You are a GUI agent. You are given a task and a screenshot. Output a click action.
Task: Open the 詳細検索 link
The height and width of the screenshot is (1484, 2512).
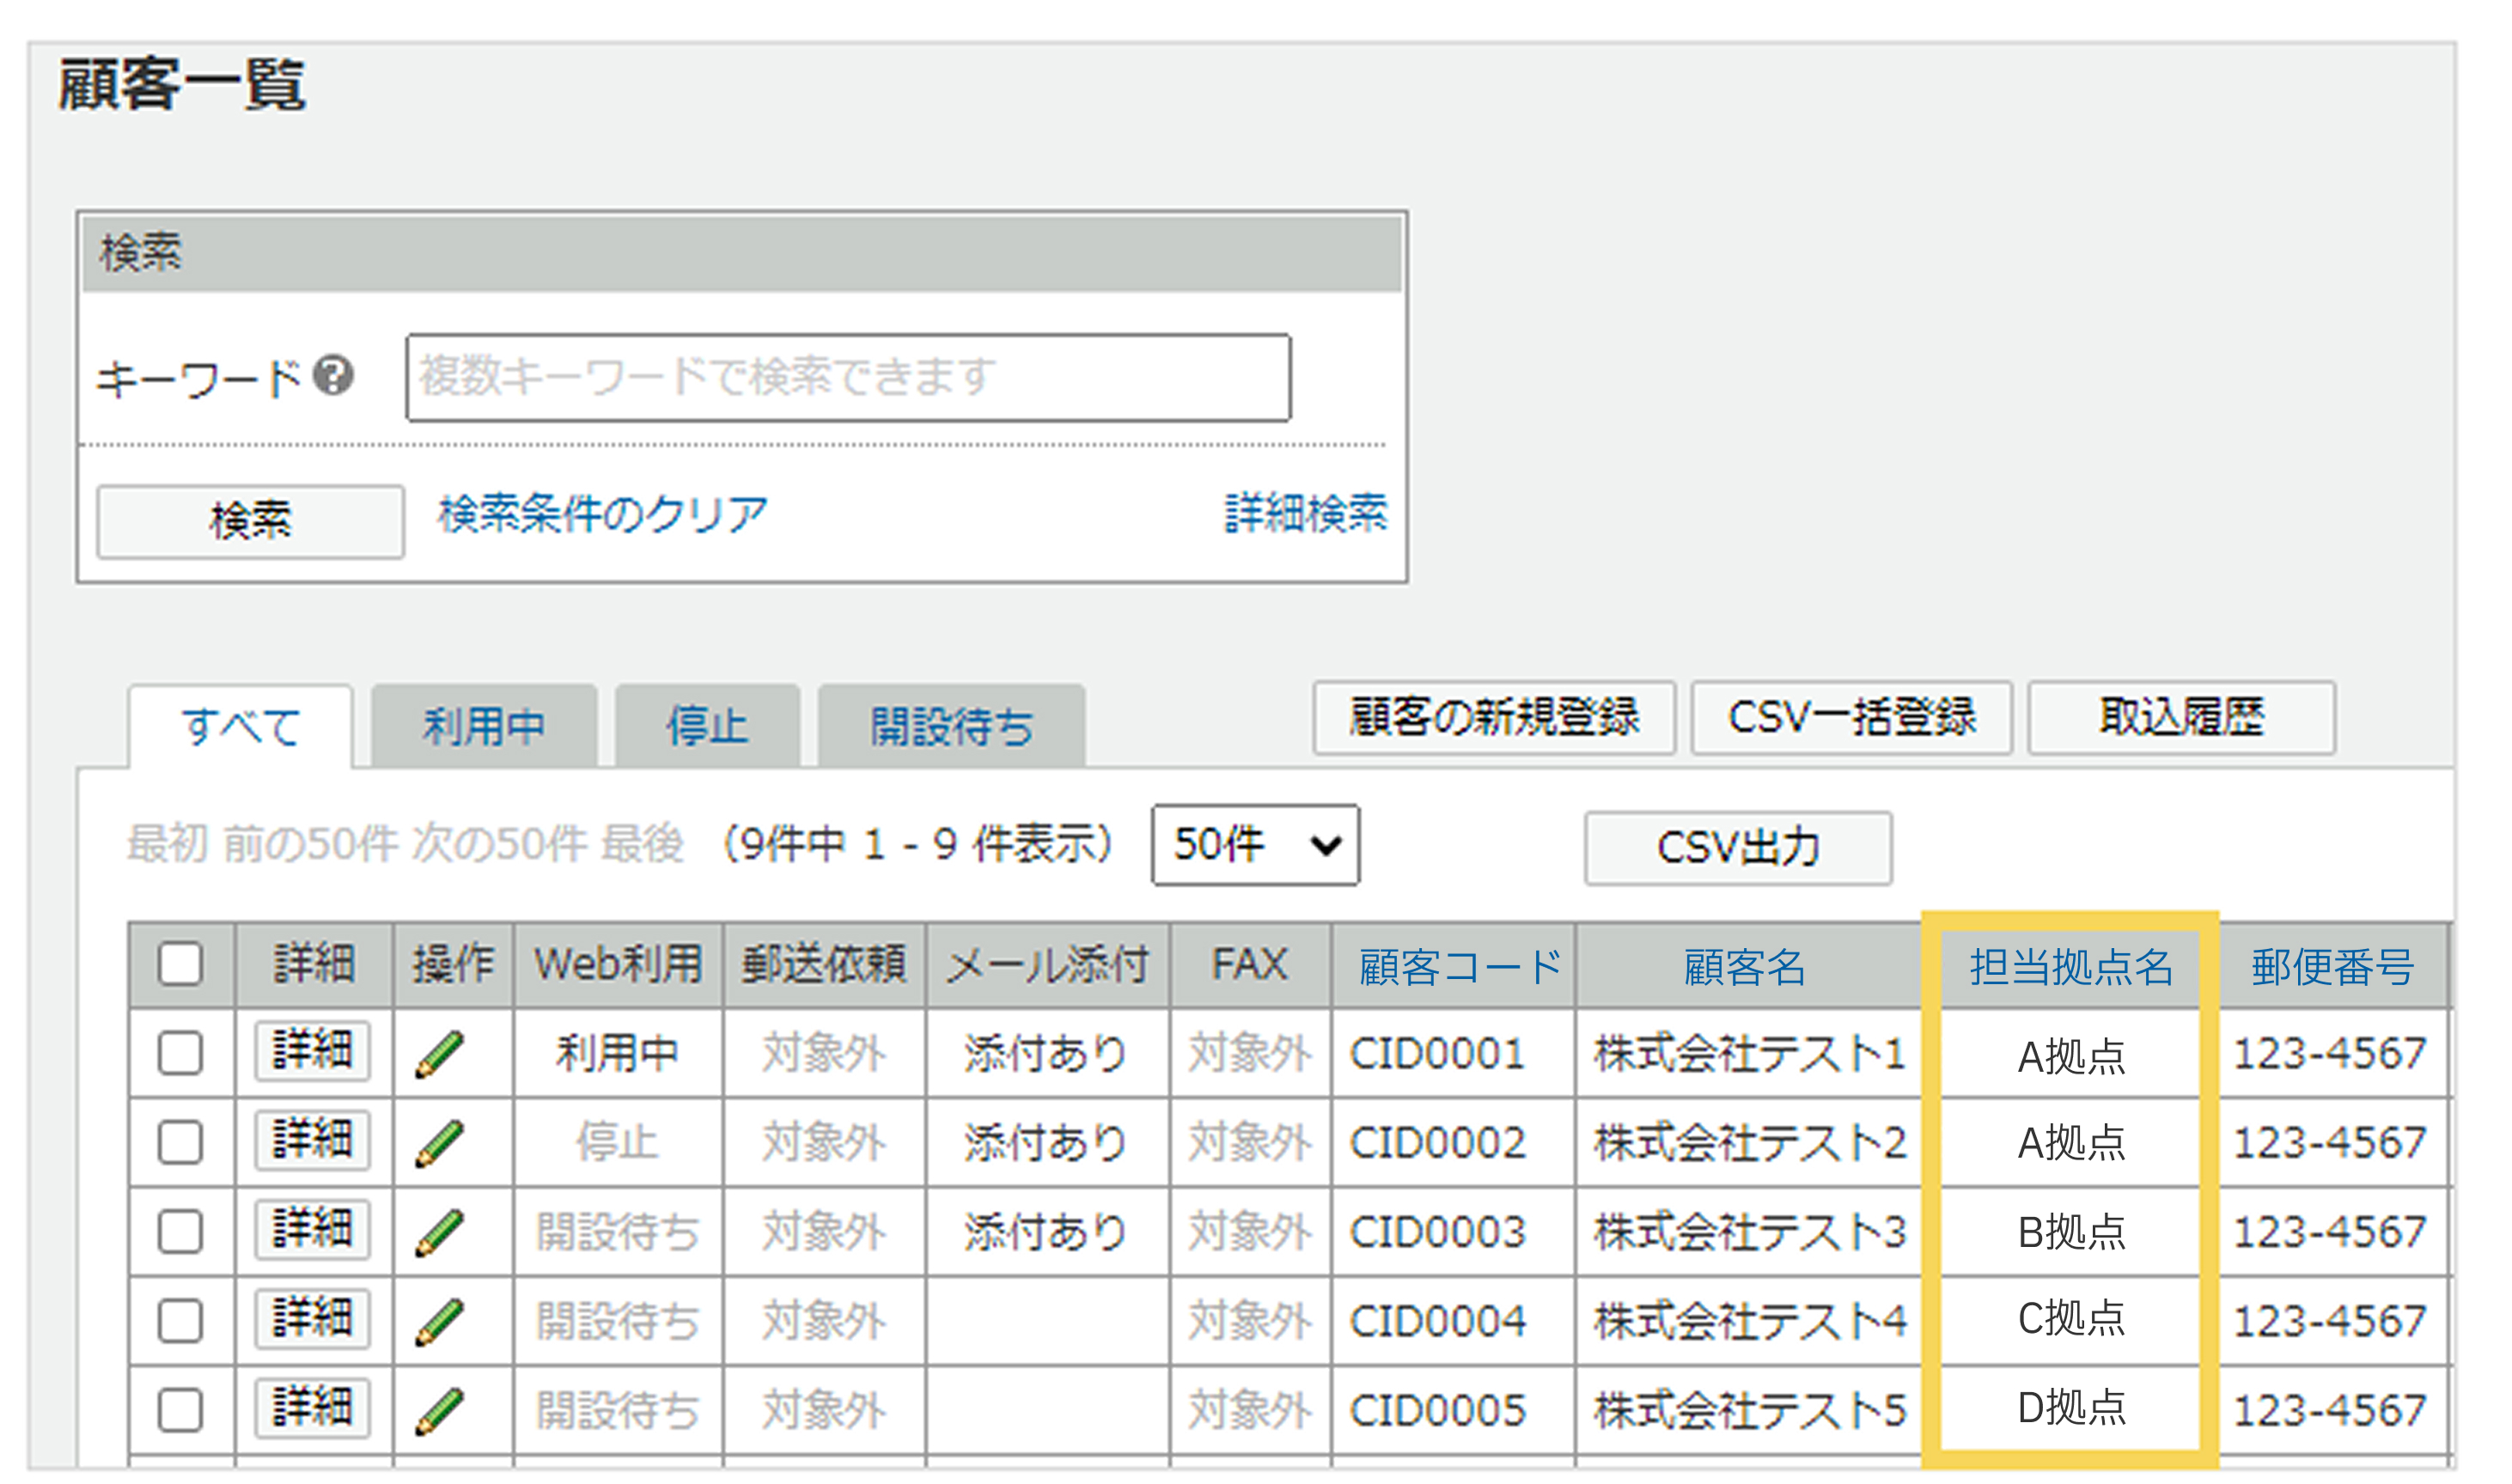point(1306,514)
